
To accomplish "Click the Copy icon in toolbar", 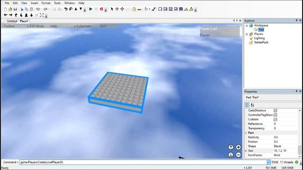I will [x=27, y=9].
